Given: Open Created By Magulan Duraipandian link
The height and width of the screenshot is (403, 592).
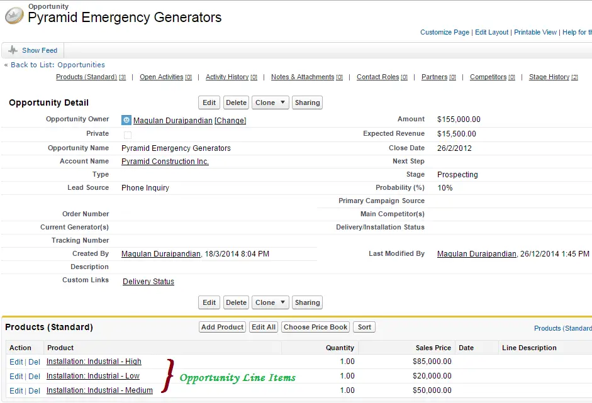Looking at the screenshot, I should click(x=161, y=254).
